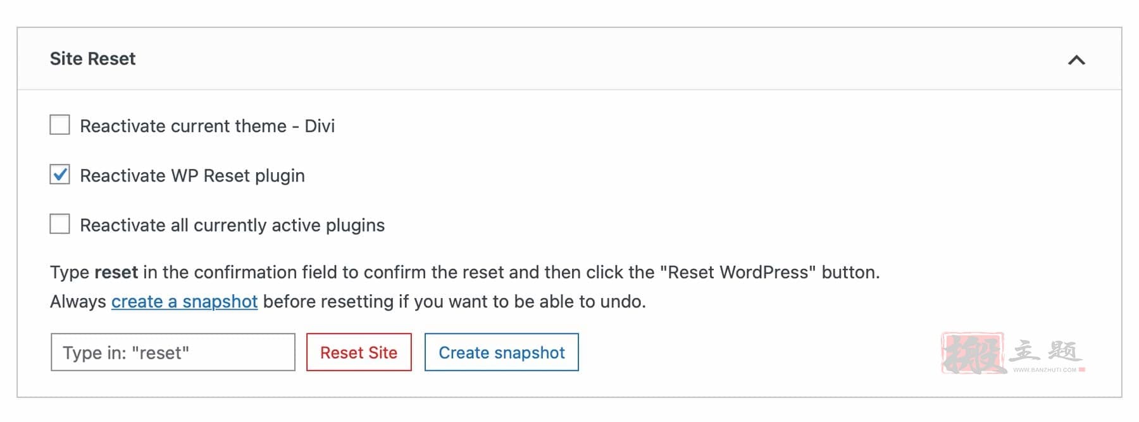This screenshot has width=1139, height=422.
Task: Click the Site Reset heading text
Action: pyautogui.click(x=92, y=59)
